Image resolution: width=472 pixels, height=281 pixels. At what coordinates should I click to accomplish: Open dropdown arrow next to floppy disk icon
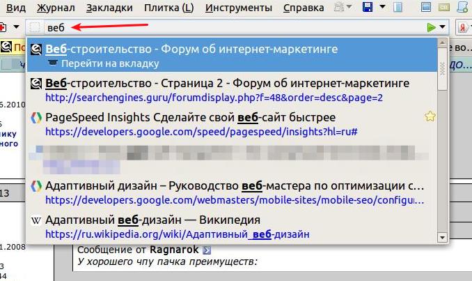pyautogui.click(x=382, y=6)
